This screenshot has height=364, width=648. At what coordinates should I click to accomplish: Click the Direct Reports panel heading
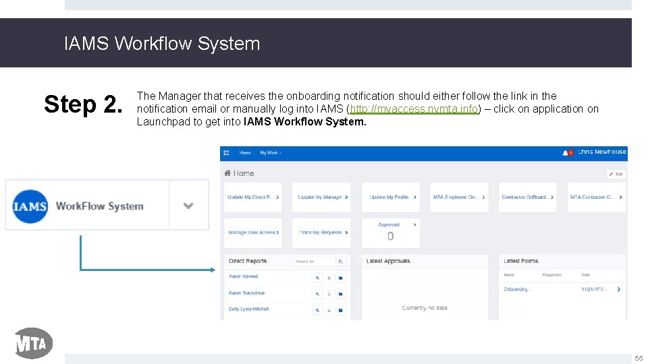click(x=248, y=262)
